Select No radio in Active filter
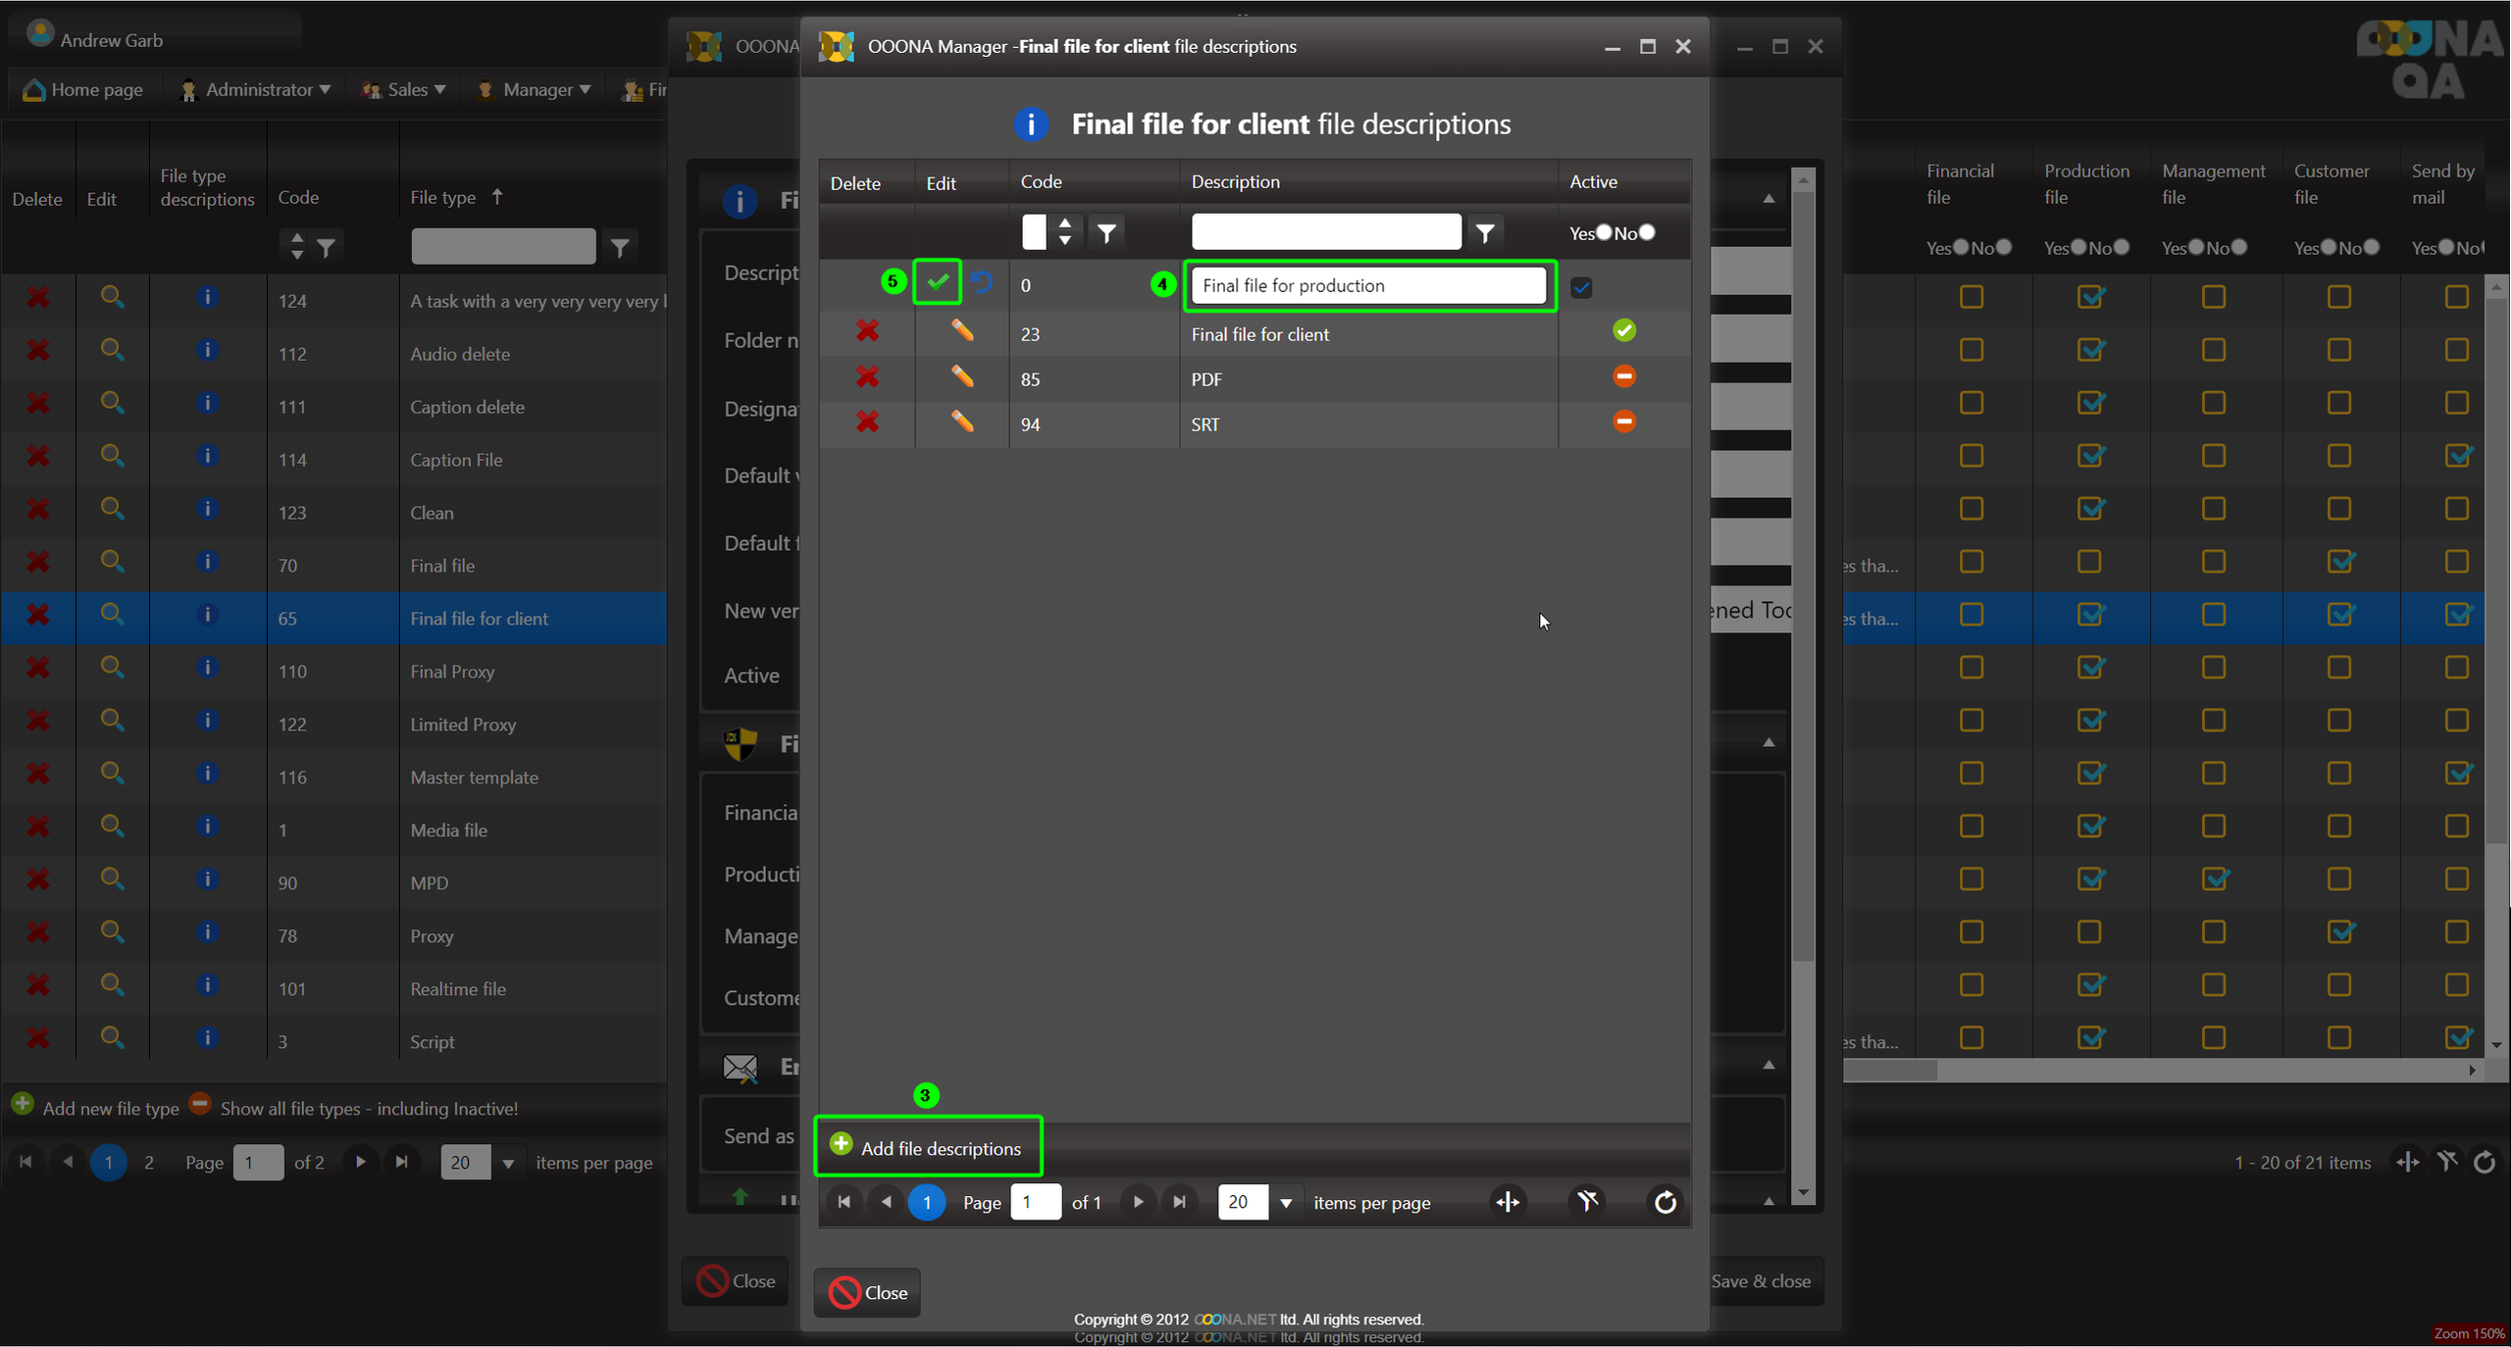The width and height of the screenshot is (2511, 1347). [x=1647, y=232]
